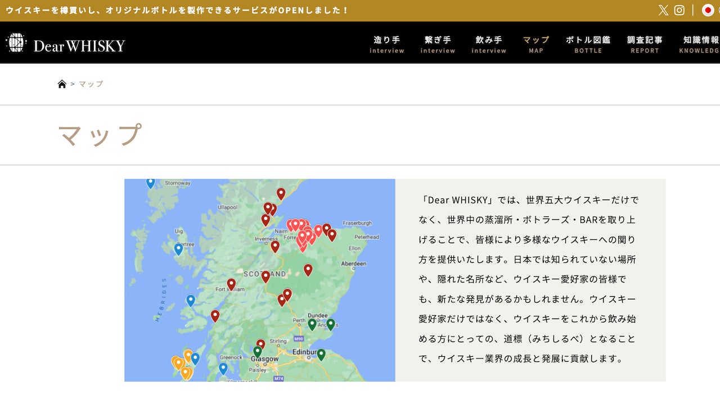Click the large マップ page heading
The image size is (720, 409).
pos(100,135)
